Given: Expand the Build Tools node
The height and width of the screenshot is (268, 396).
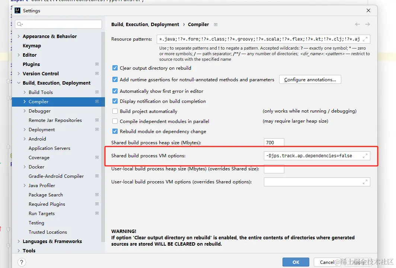Looking at the screenshot, I should [x=25, y=92].
